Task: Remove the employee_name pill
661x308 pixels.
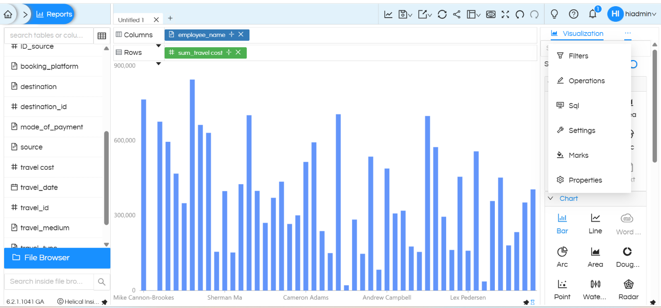Action: click(x=241, y=35)
